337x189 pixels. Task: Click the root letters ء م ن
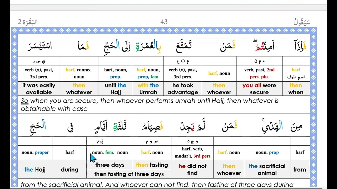click(x=259, y=61)
